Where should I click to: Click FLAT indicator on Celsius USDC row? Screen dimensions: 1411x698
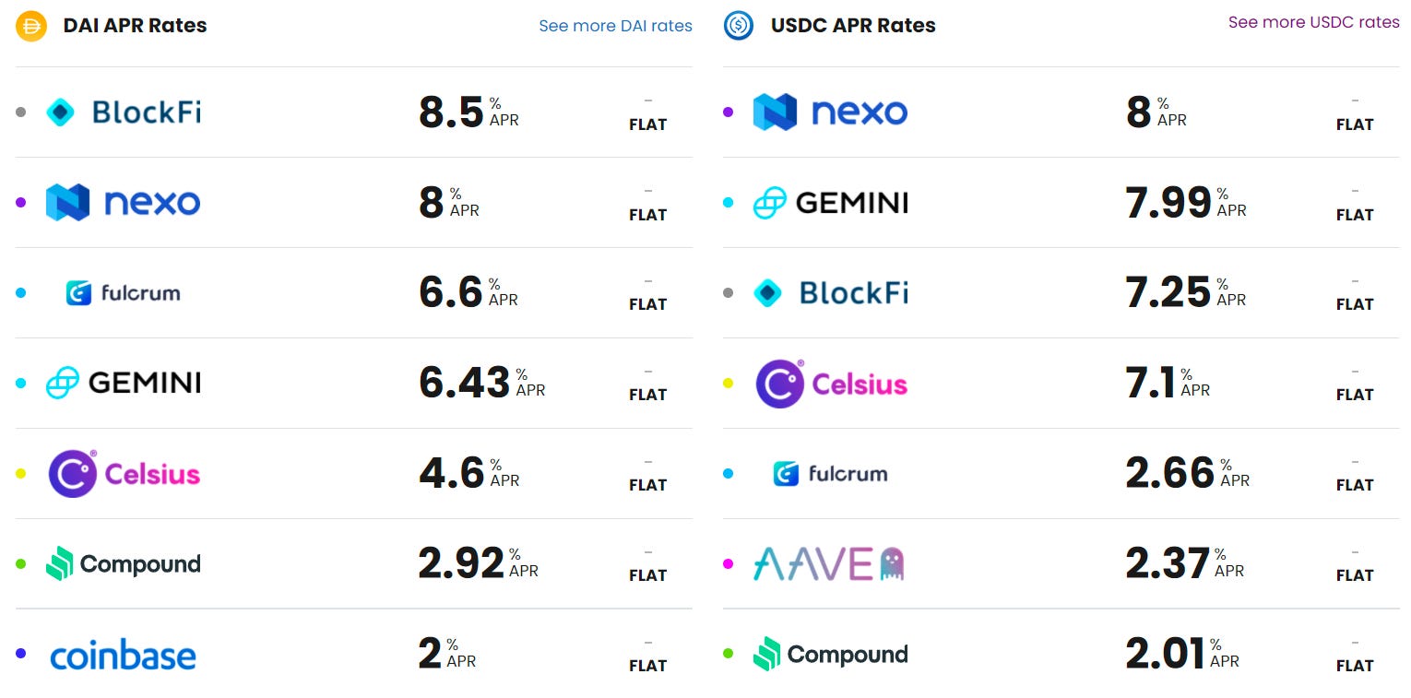pyautogui.click(x=1355, y=394)
